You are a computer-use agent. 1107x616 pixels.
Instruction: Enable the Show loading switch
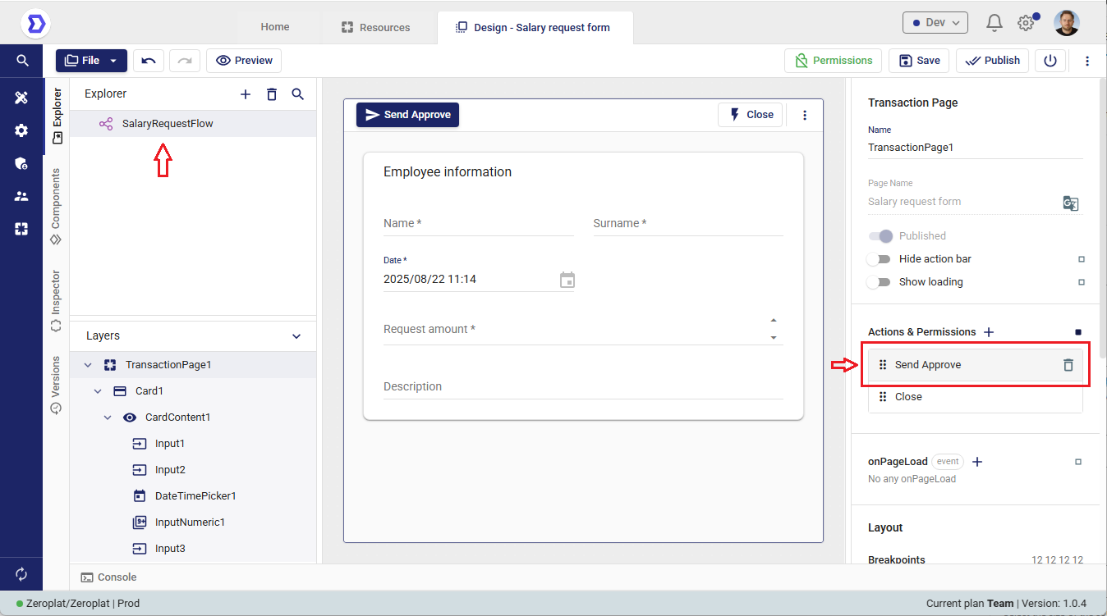coord(879,282)
